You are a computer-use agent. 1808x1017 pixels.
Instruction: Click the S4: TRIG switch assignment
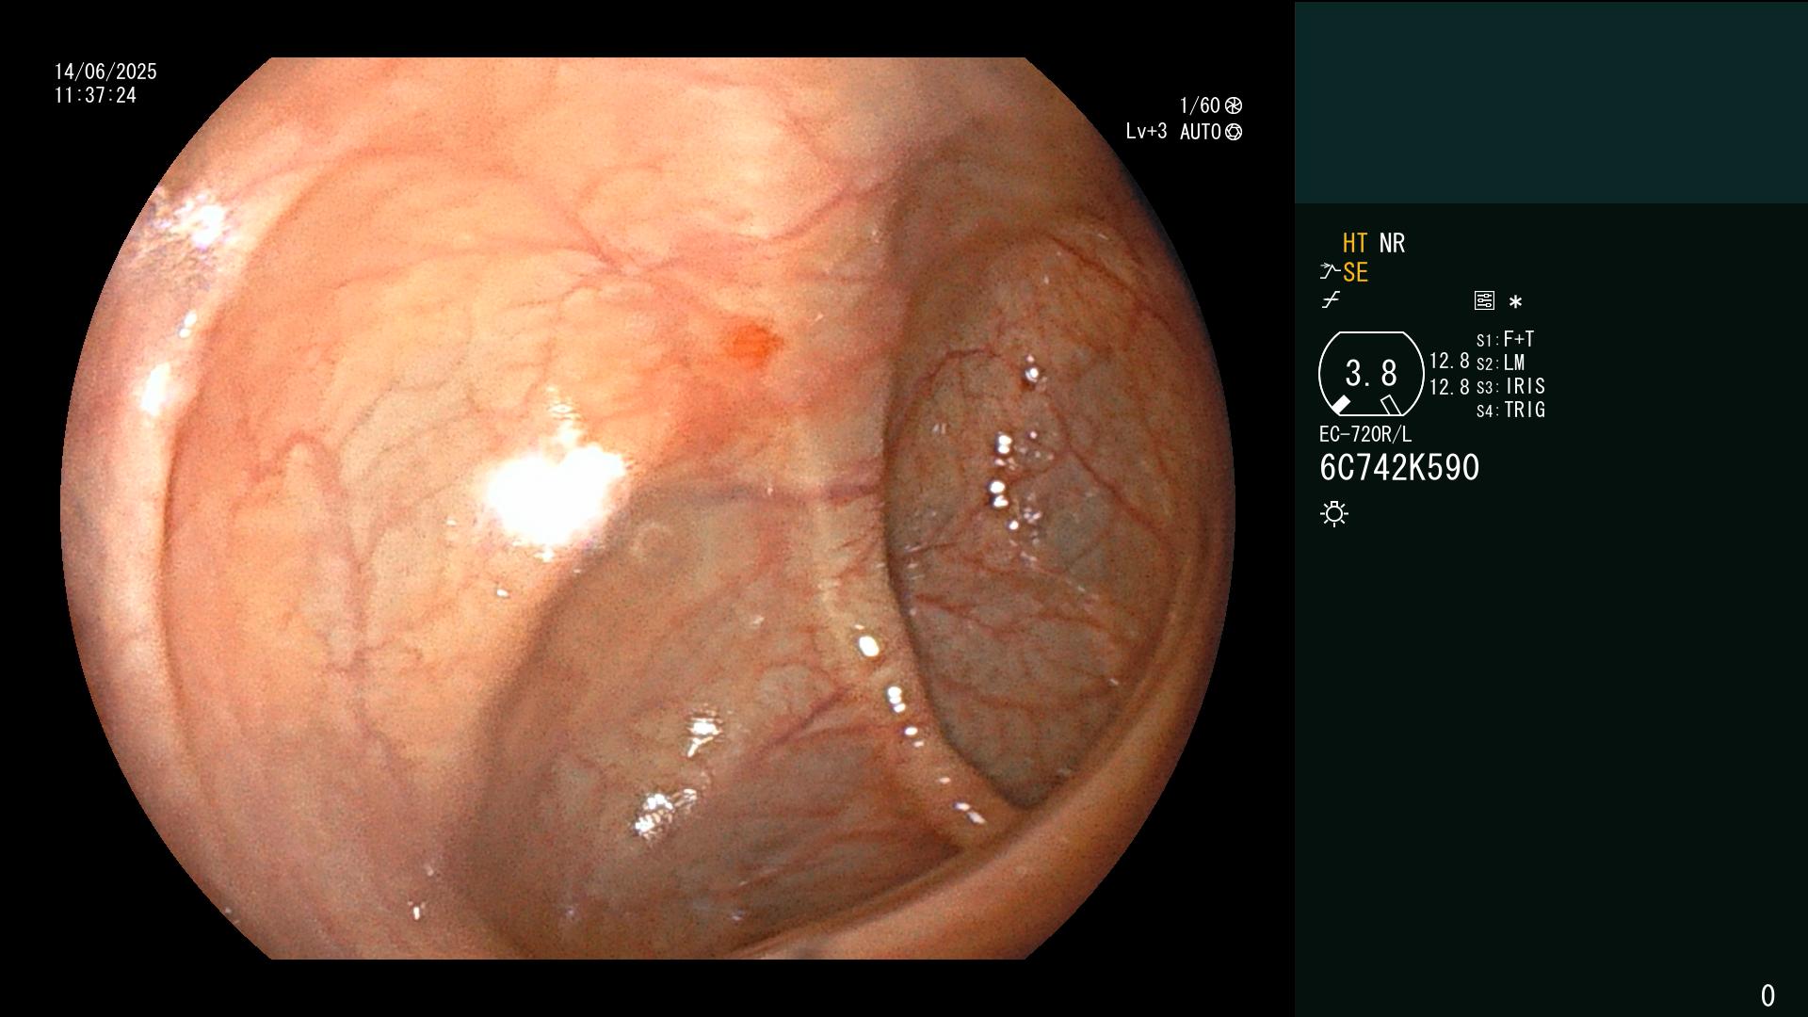pos(1510,410)
